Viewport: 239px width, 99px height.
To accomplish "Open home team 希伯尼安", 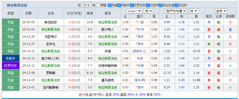I will [x=51, y=22].
